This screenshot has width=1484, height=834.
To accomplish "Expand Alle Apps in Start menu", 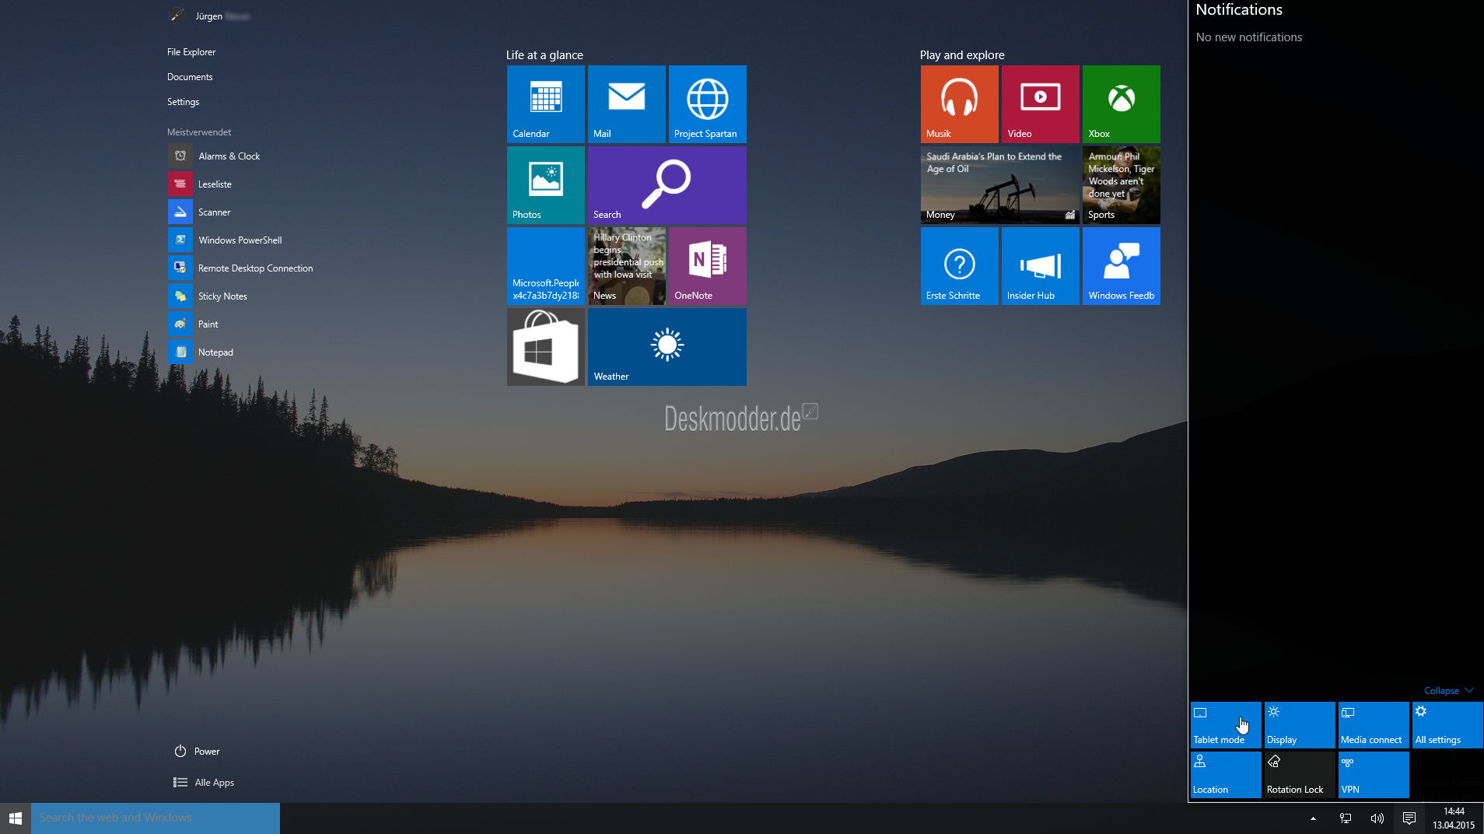I will point(213,782).
